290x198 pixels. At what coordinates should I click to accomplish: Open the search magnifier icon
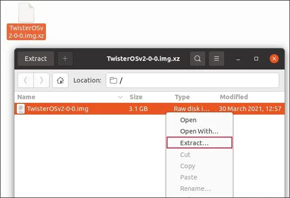click(197, 59)
